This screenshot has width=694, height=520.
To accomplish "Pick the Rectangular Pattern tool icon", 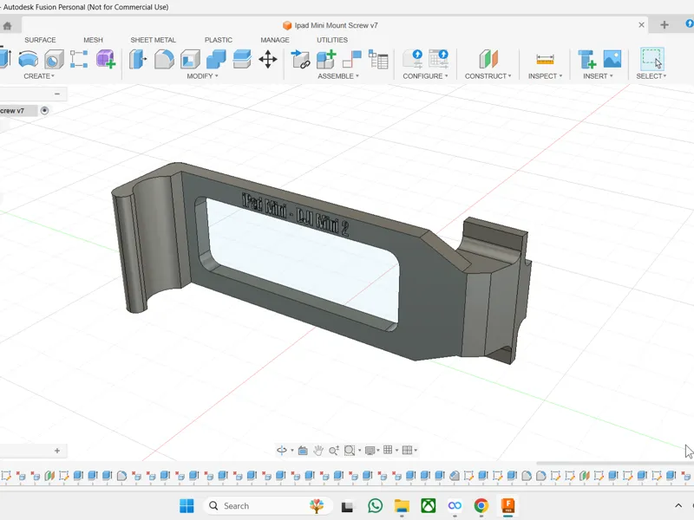I will pos(79,59).
